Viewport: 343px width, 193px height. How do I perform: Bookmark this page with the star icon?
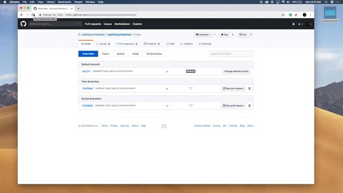click(283, 15)
